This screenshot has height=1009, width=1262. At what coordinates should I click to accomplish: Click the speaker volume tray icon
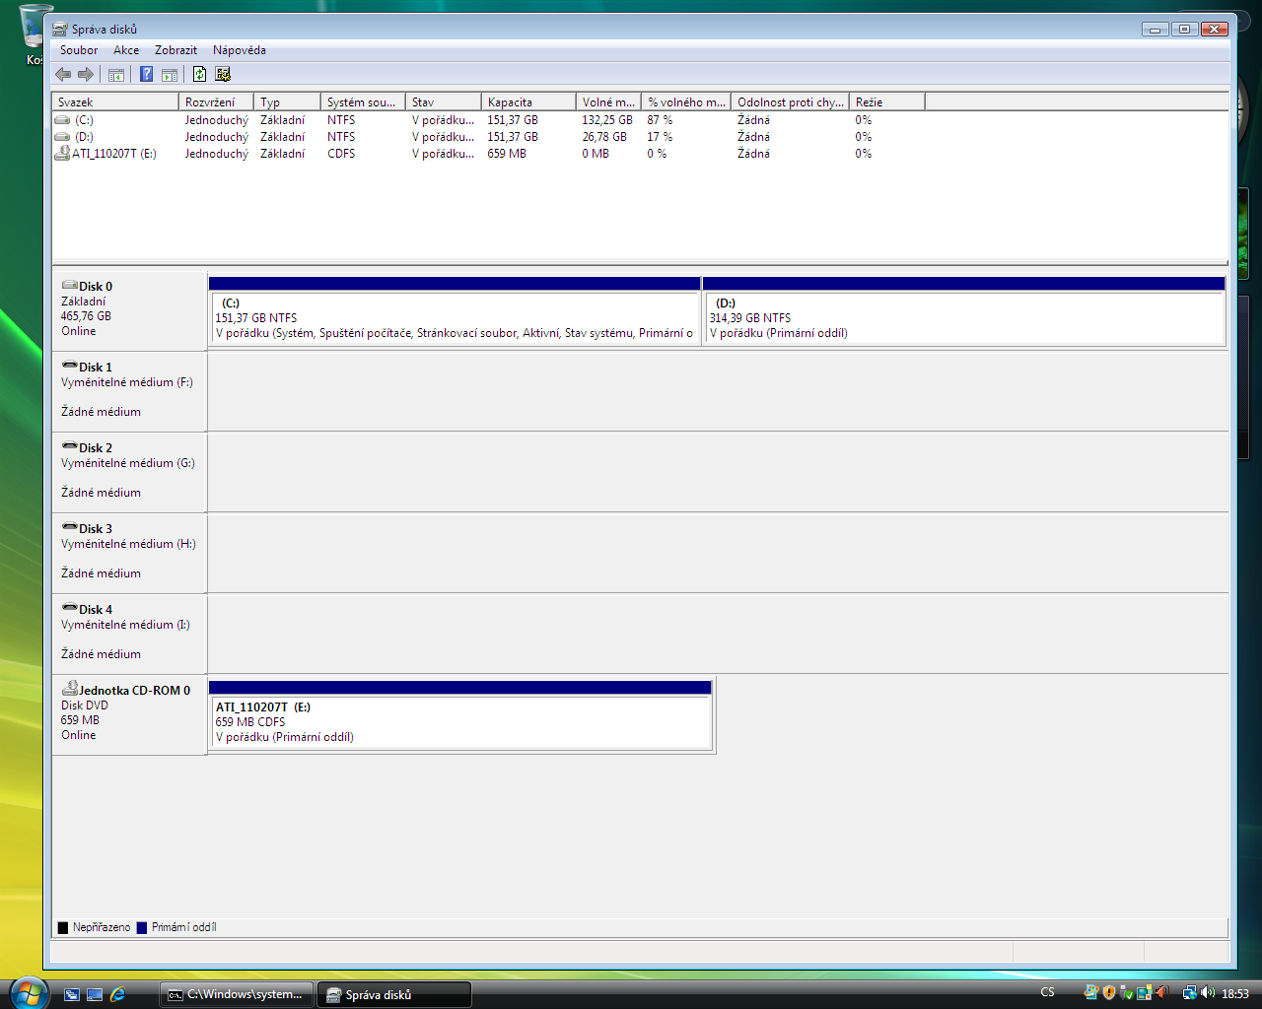1208,993
